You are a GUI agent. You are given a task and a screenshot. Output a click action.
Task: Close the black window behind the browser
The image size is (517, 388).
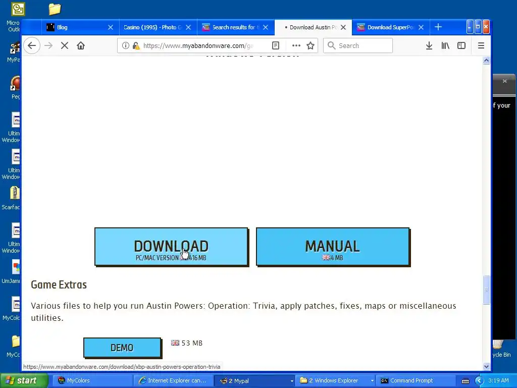[504, 81]
